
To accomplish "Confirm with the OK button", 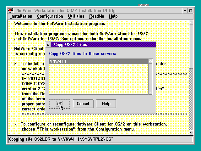I will tap(60, 103).
